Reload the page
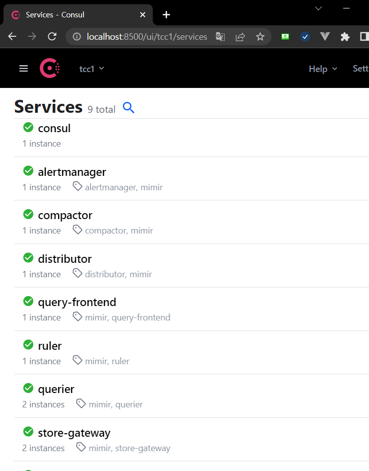The image size is (369, 471). click(x=52, y=37)
